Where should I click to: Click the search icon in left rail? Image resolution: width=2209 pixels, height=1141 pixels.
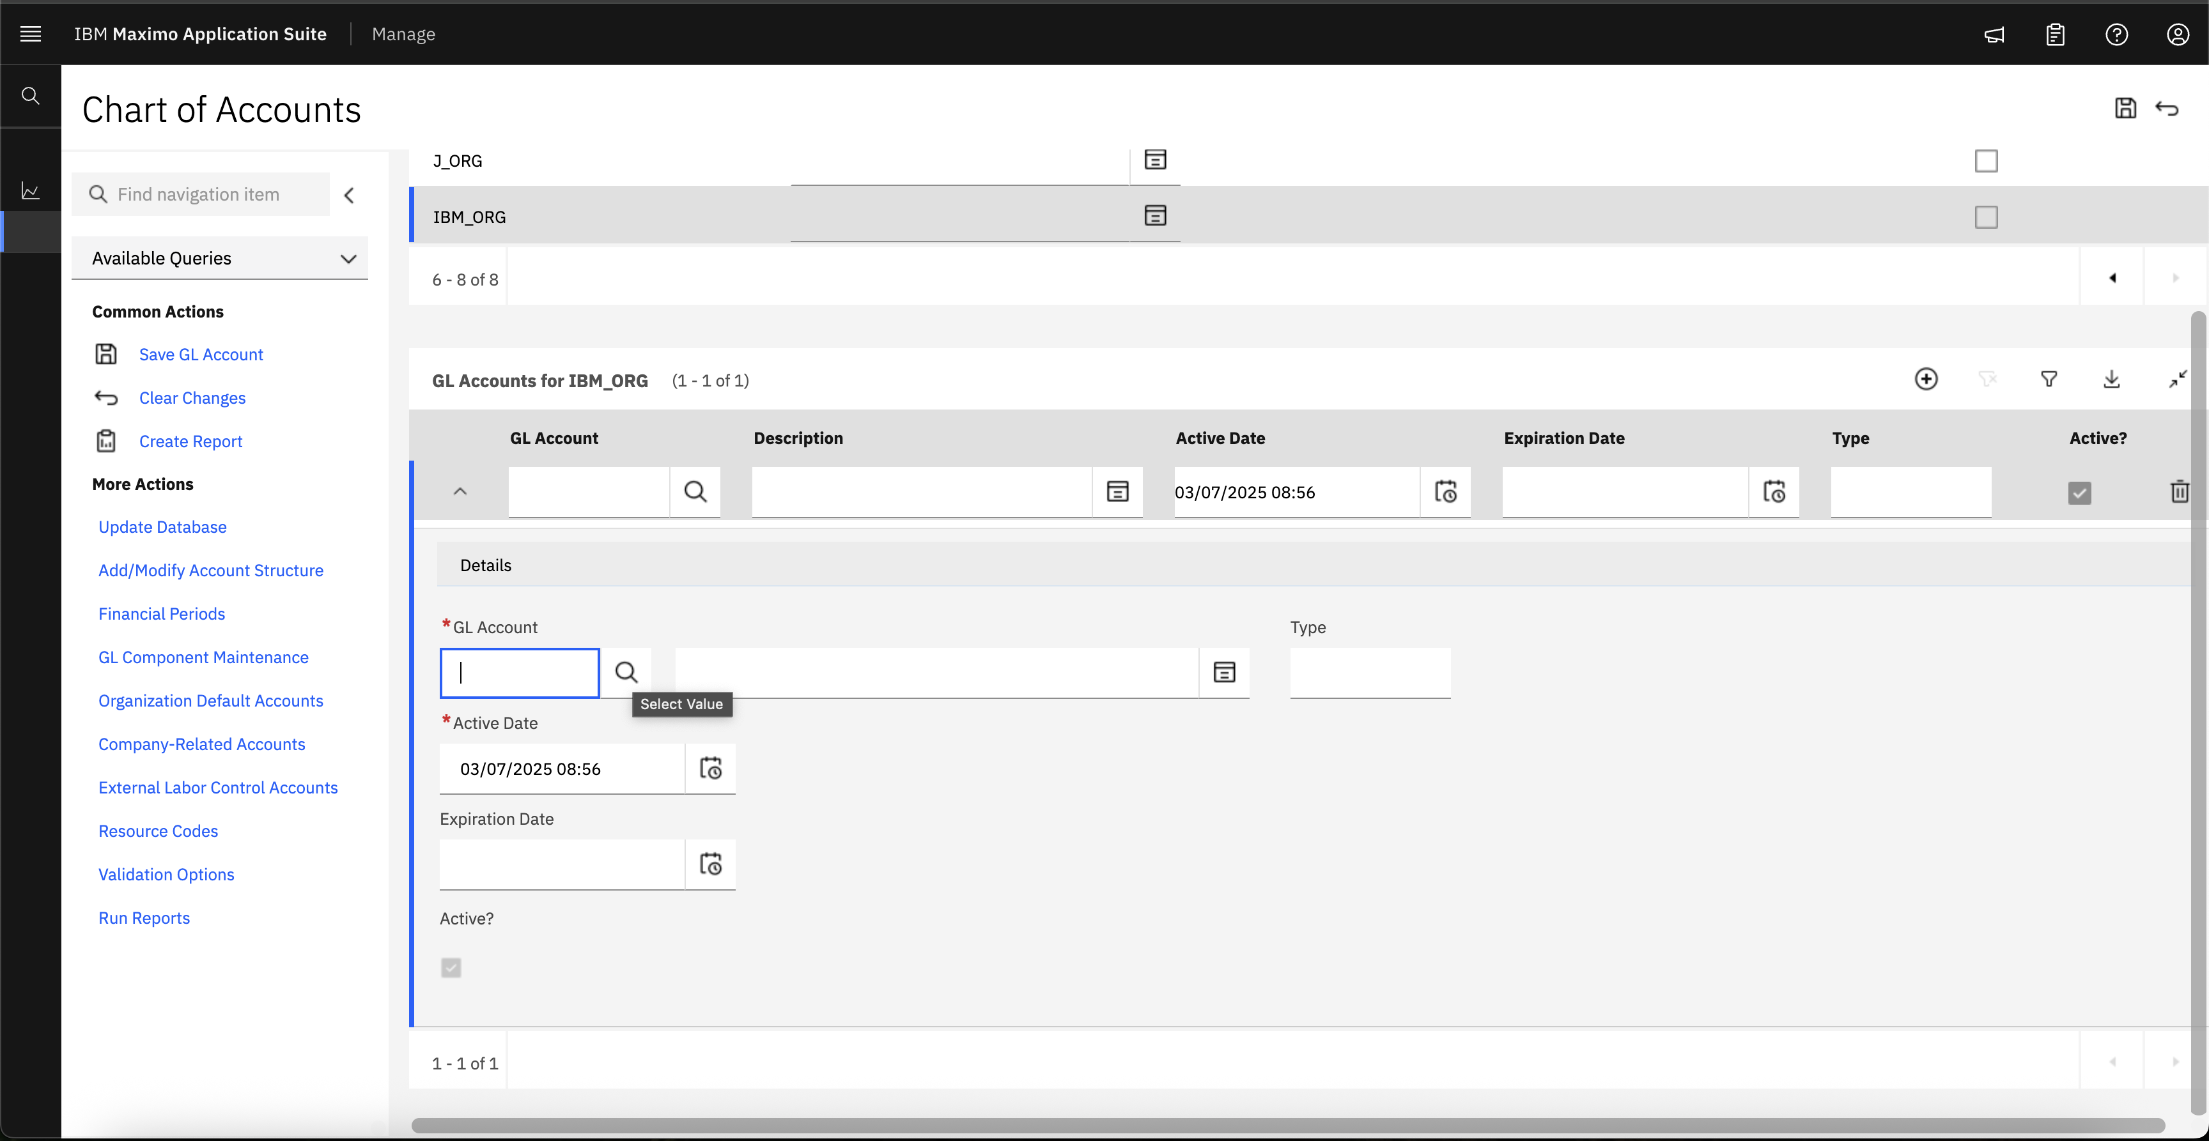[x=31, y=96]
